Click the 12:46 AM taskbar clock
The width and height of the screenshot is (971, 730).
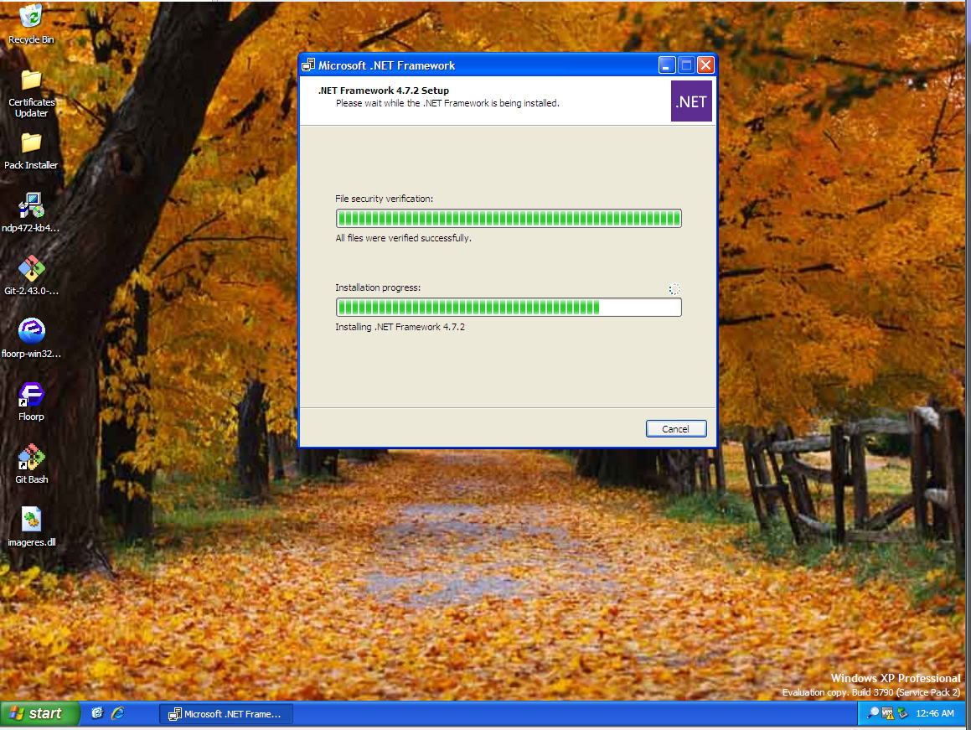934,714
